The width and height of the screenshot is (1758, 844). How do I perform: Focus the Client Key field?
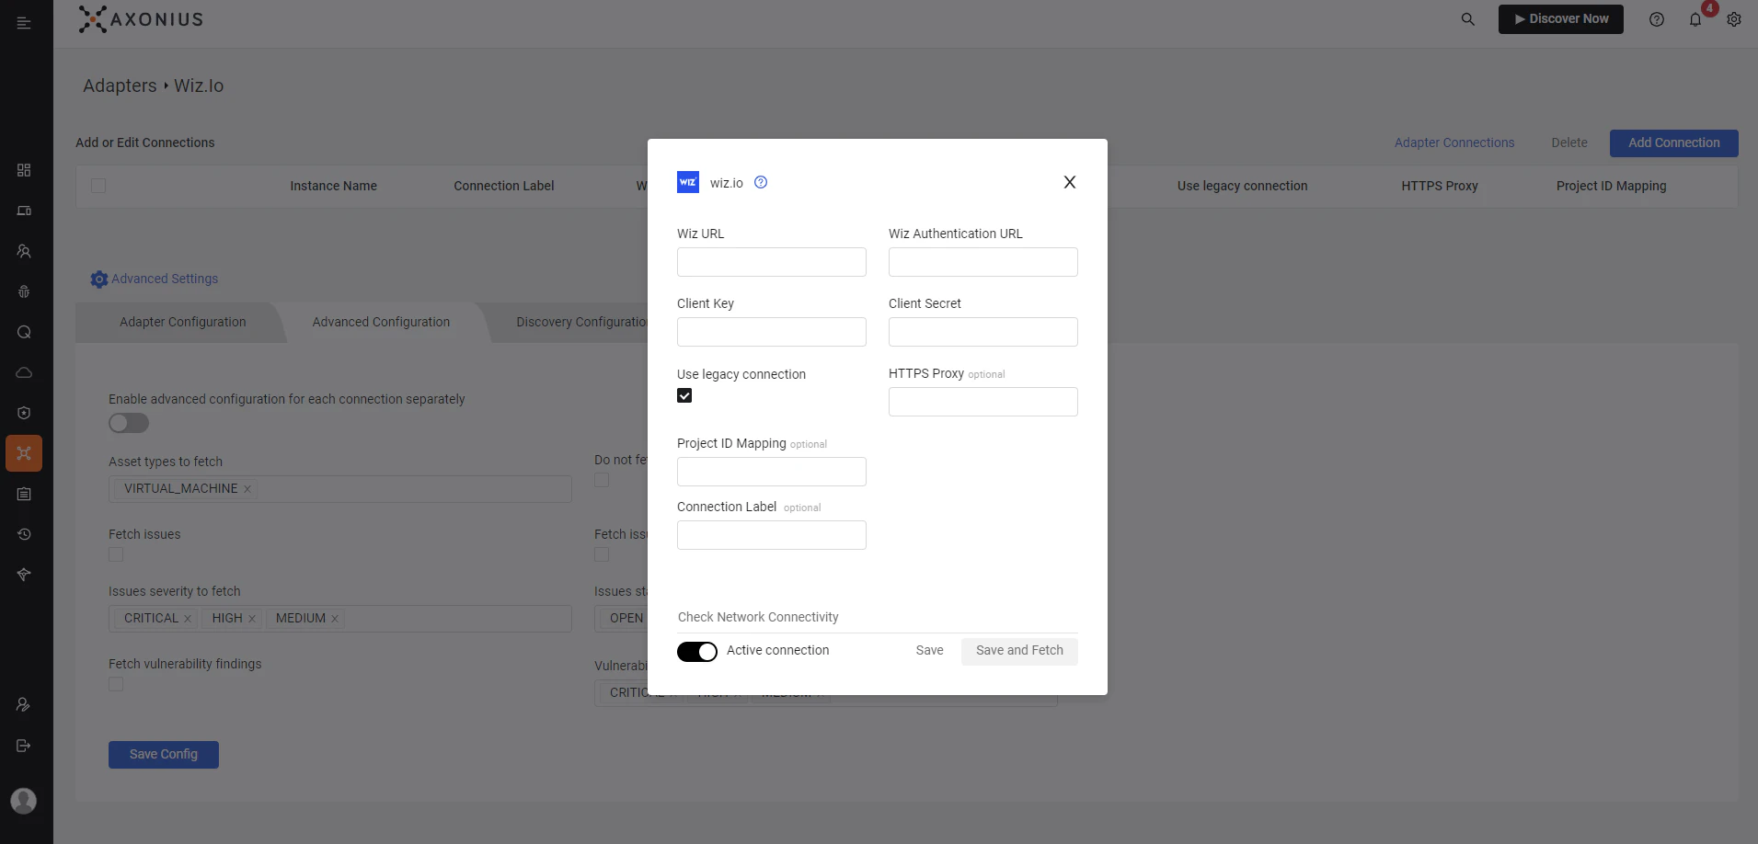pos(772,332)
